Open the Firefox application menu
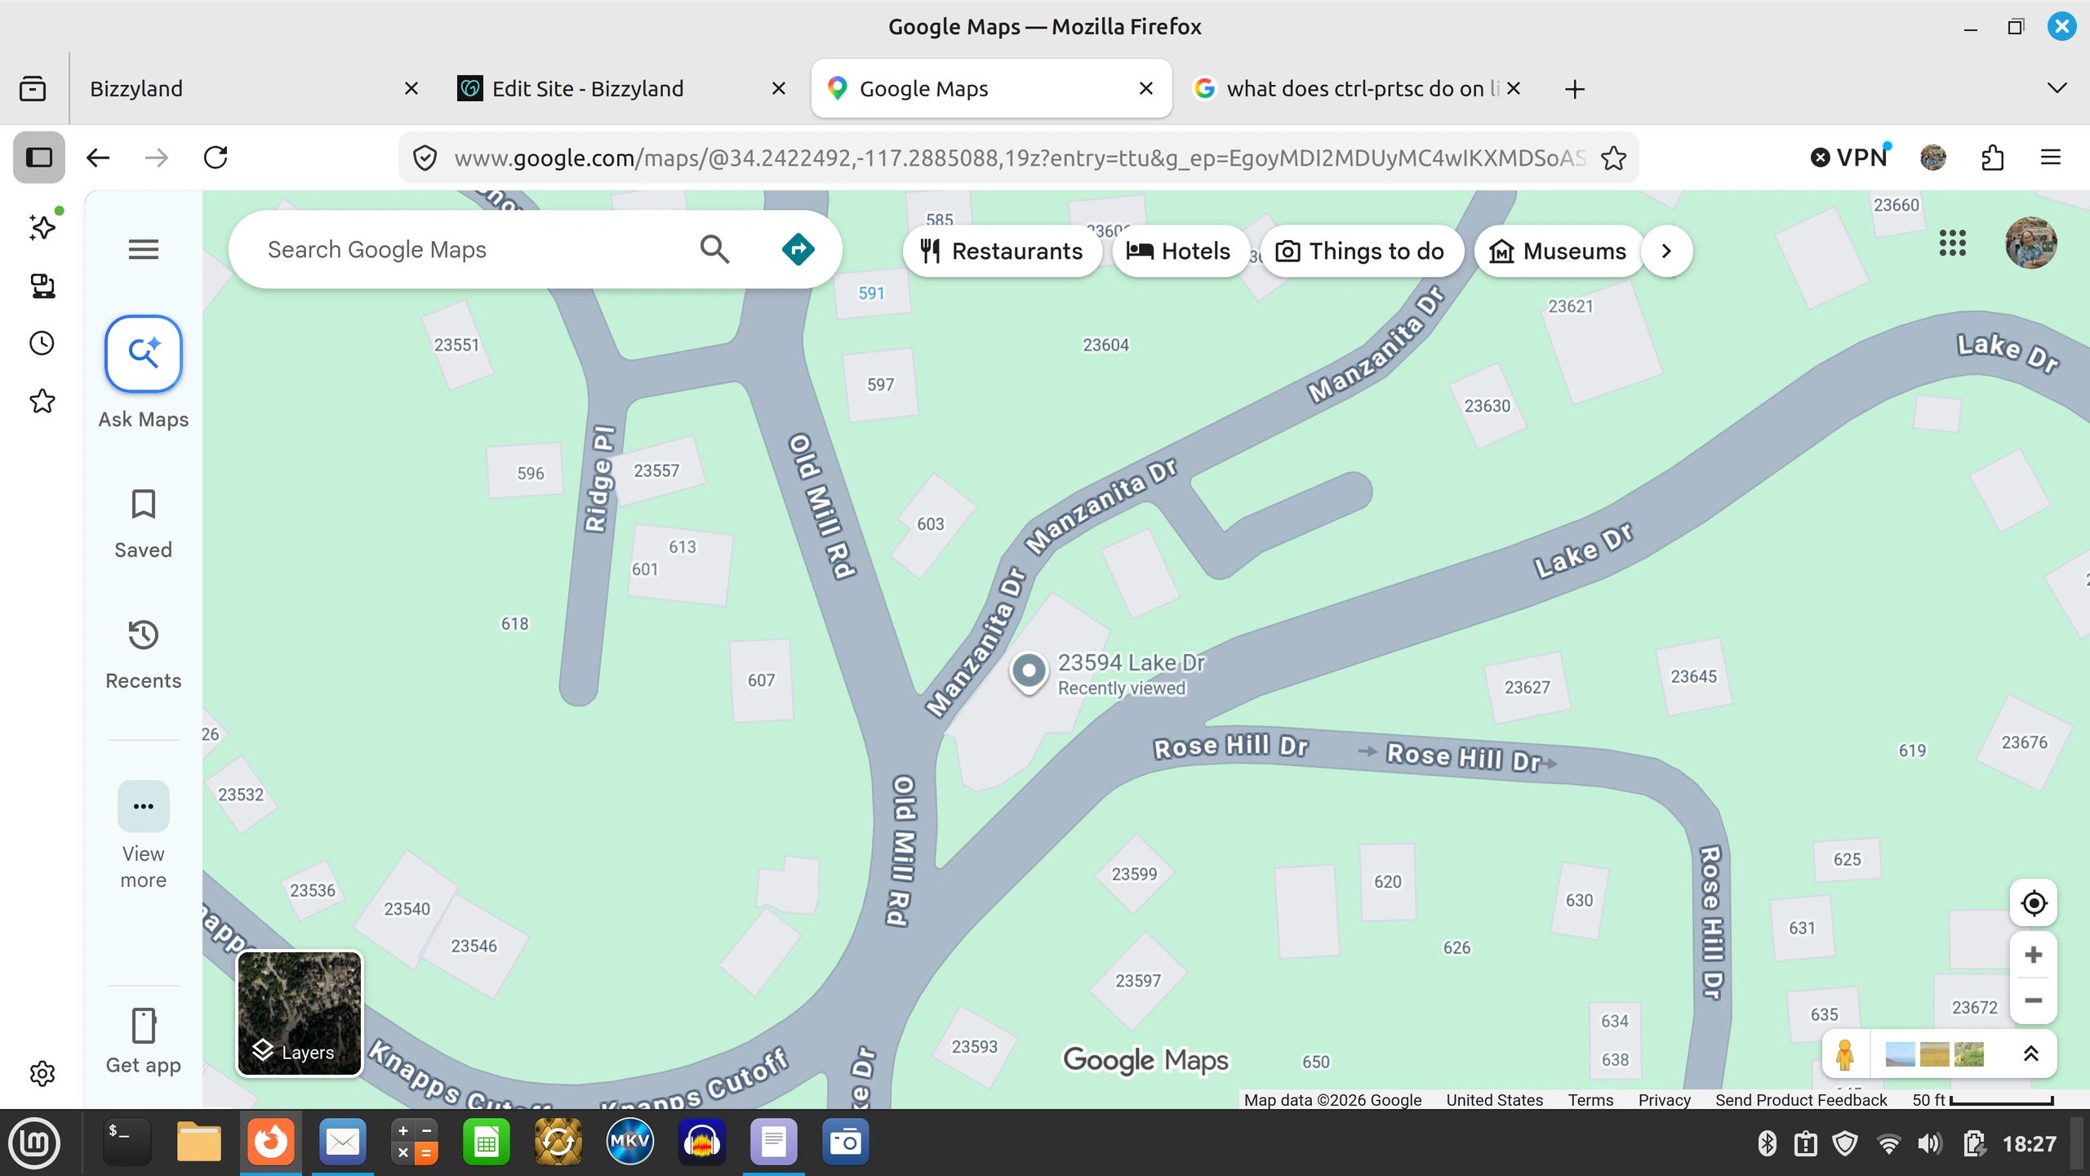 click(2051, 157)
